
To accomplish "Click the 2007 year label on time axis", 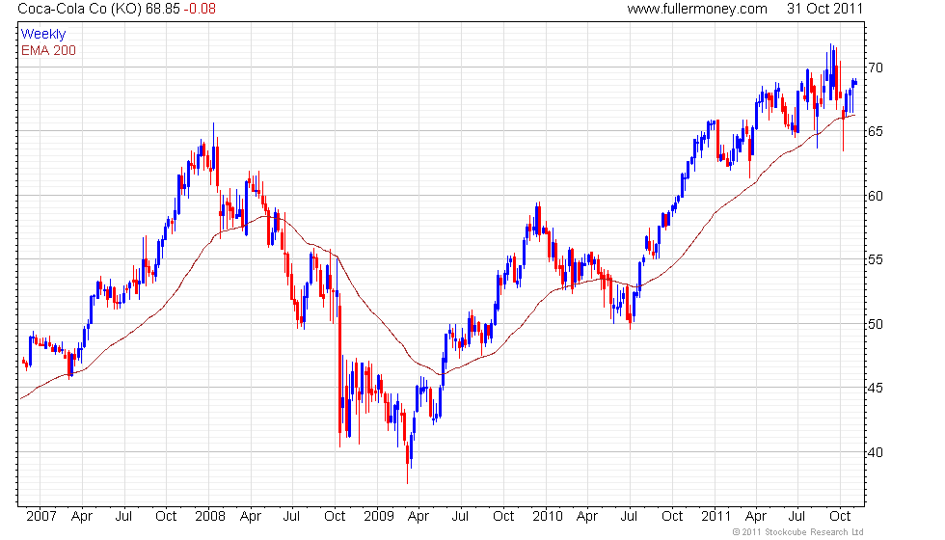I will click(40, 517).
